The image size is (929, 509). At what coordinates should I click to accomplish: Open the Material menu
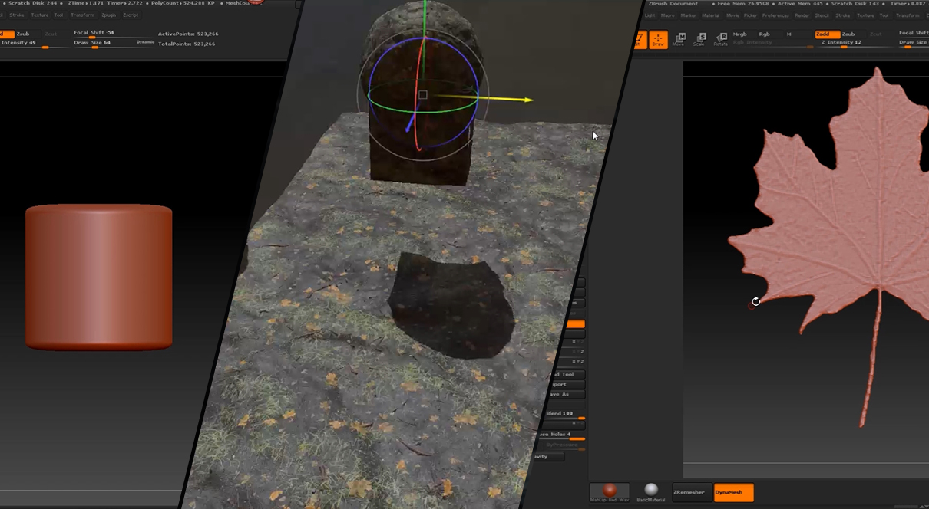[711, 15]
